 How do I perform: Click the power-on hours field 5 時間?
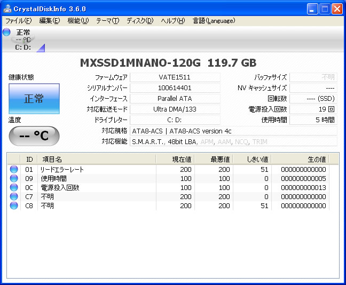click(313, 120)
